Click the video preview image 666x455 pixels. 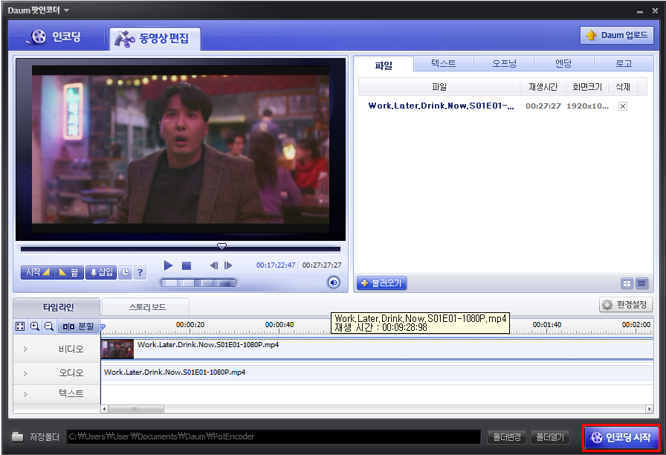pos(181,149)
